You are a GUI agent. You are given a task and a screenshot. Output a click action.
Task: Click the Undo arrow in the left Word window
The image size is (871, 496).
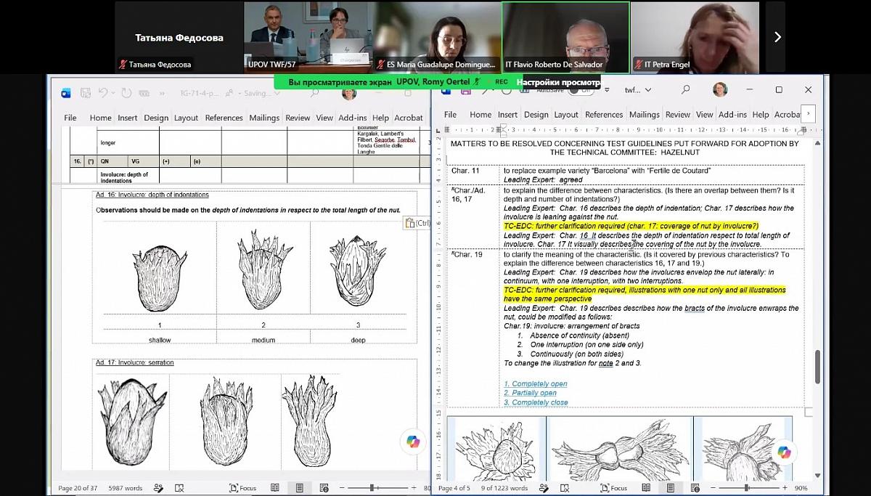tap(103, 93)
